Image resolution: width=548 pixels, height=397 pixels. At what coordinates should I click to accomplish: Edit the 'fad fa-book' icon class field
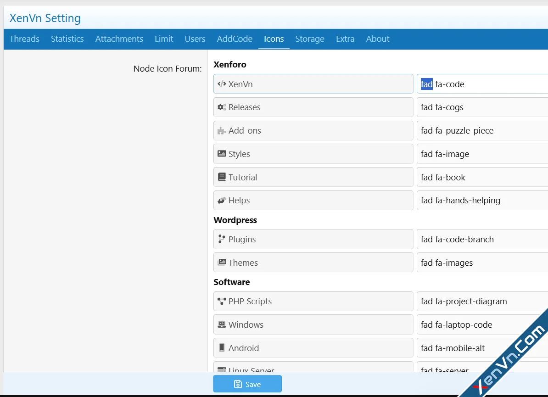[482, 177]
